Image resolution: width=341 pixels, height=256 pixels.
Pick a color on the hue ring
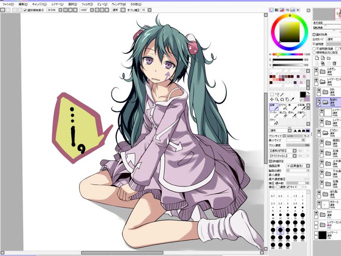(x=290, y=16)
